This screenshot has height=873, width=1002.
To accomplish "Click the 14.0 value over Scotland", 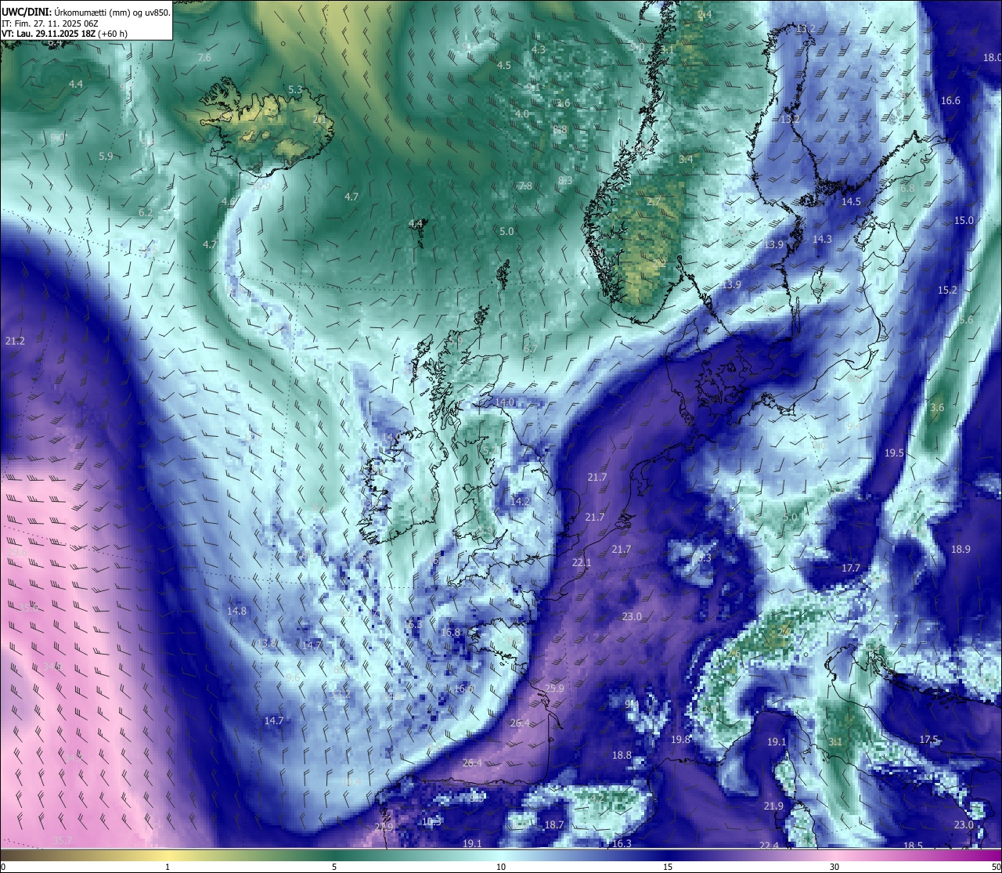I will click(505, 402).
